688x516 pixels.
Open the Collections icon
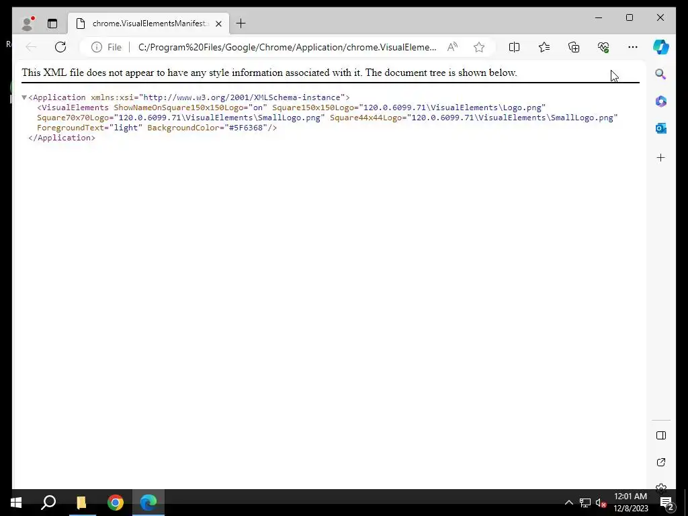pos(574,47)
